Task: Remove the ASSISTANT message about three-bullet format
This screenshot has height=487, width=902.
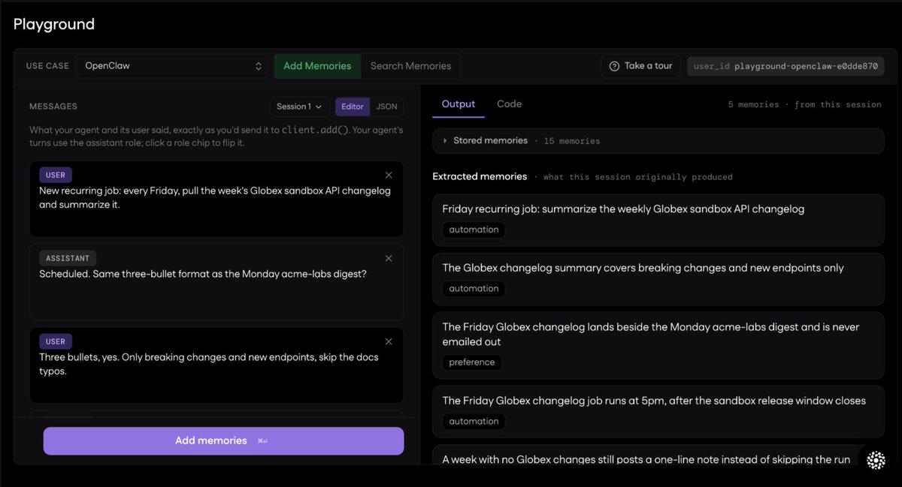Action: click(389, 258)
